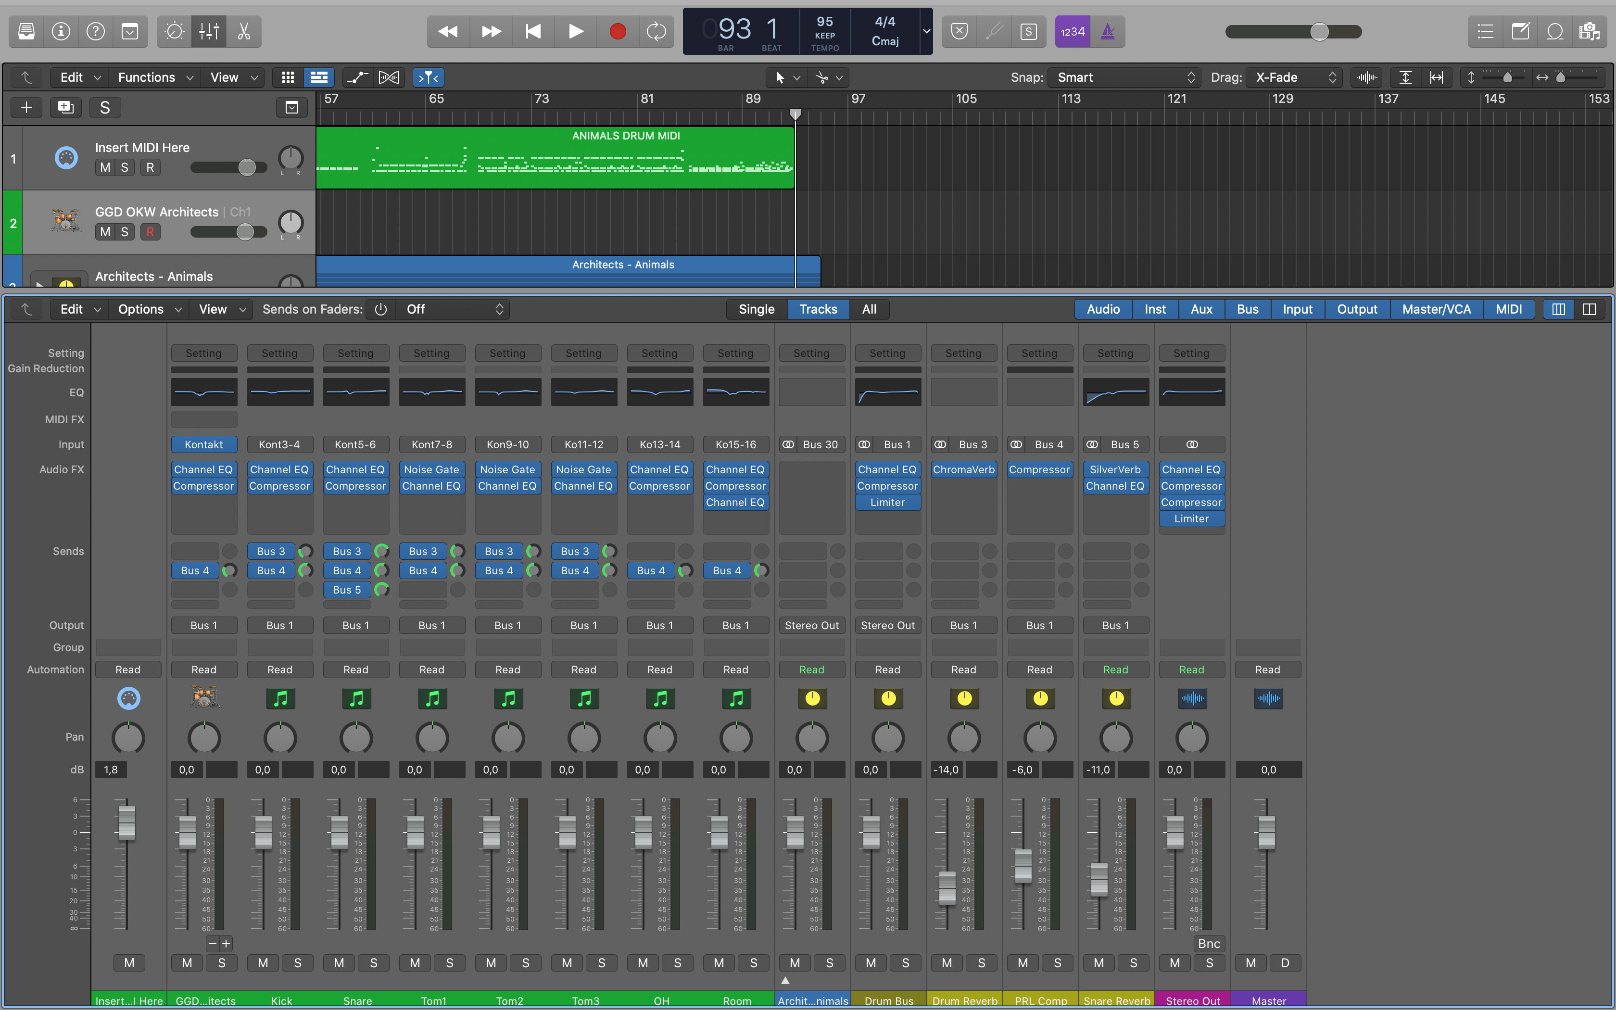1616x1010 pixels.
Task: Switch mixer view to All tab
Action: (x=869, y=309)
